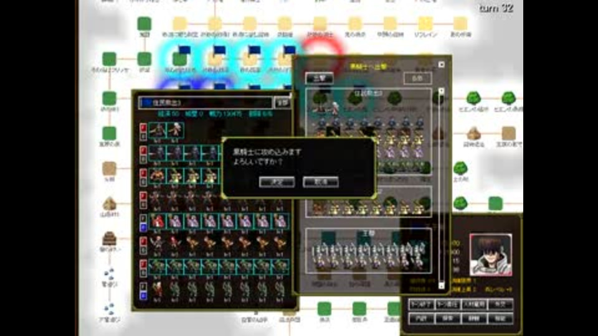Select the ogre leader unit in row three
The height and width of the screenshot is (336, 598).
coord(158,176)
